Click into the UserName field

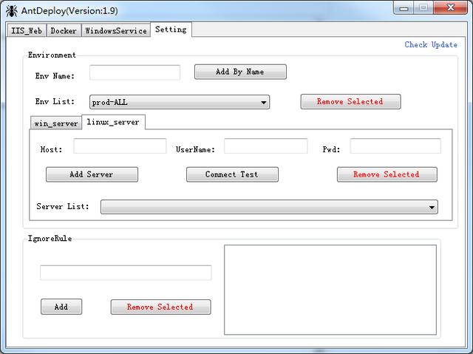[x=266, y=146]
